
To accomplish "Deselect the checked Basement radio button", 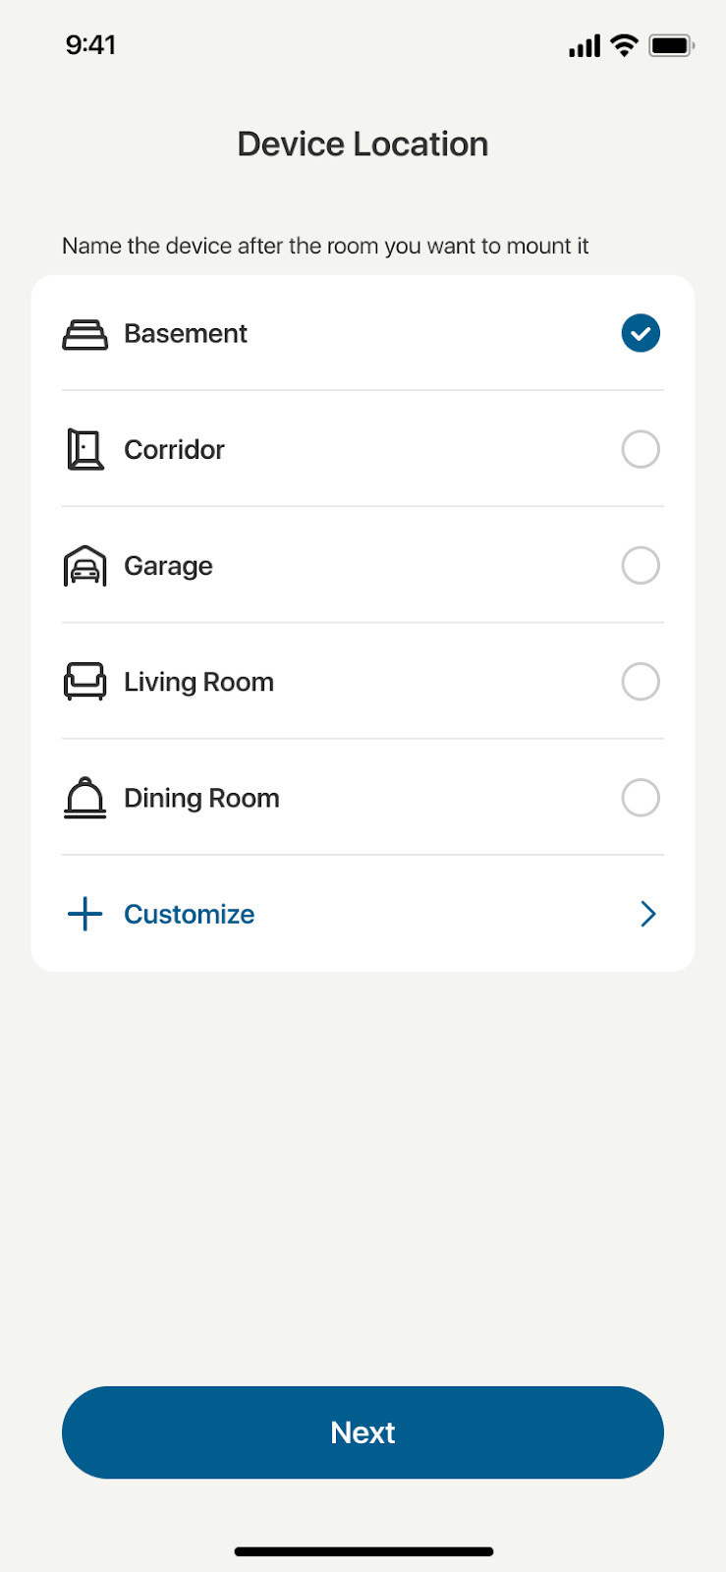I will point(641,334).
